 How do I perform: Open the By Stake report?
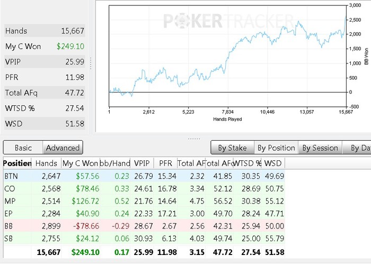[x=232, y=148]
